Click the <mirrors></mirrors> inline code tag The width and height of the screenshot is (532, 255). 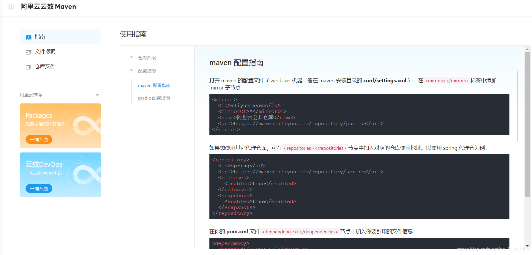(x=446, y=81)
